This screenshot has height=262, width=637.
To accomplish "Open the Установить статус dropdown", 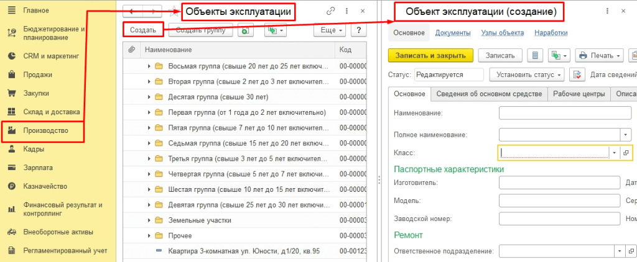I will pos(527,75).
